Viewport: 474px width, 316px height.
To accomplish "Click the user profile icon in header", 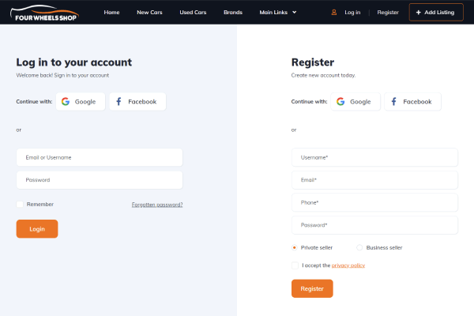I will point(334,13).
